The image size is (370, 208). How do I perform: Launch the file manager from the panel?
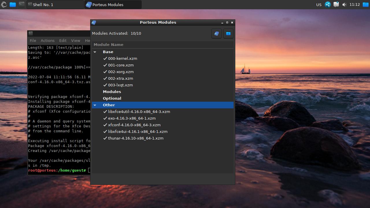click(x=13, y=5)
